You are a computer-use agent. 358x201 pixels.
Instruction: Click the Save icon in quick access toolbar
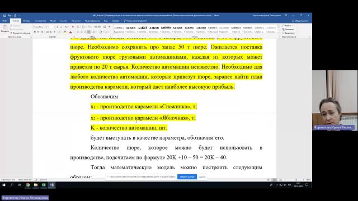point(4,16)
